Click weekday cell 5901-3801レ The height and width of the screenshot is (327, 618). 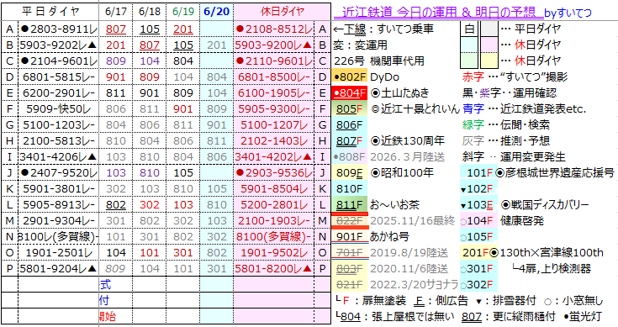58,188
